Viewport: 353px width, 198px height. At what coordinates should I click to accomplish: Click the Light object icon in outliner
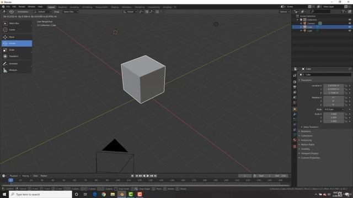click(305, 31)
